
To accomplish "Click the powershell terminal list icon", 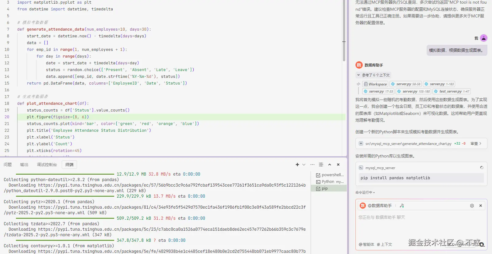I will 318,175.
